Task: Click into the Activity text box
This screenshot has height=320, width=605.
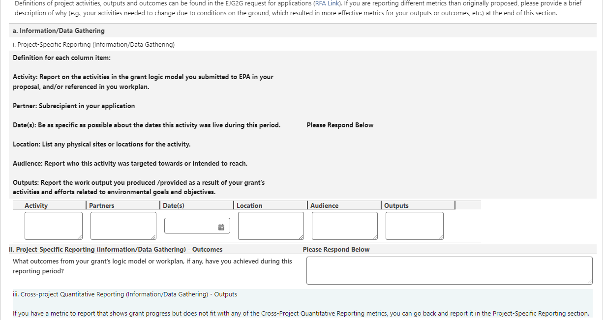Action: tap(53, 226)
